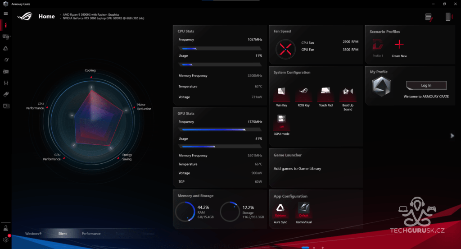
Task: Click the Game Launcher heading
Action: point(288,155)
